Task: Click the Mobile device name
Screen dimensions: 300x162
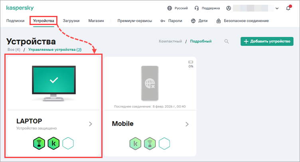Action: [x=122, y=123]
